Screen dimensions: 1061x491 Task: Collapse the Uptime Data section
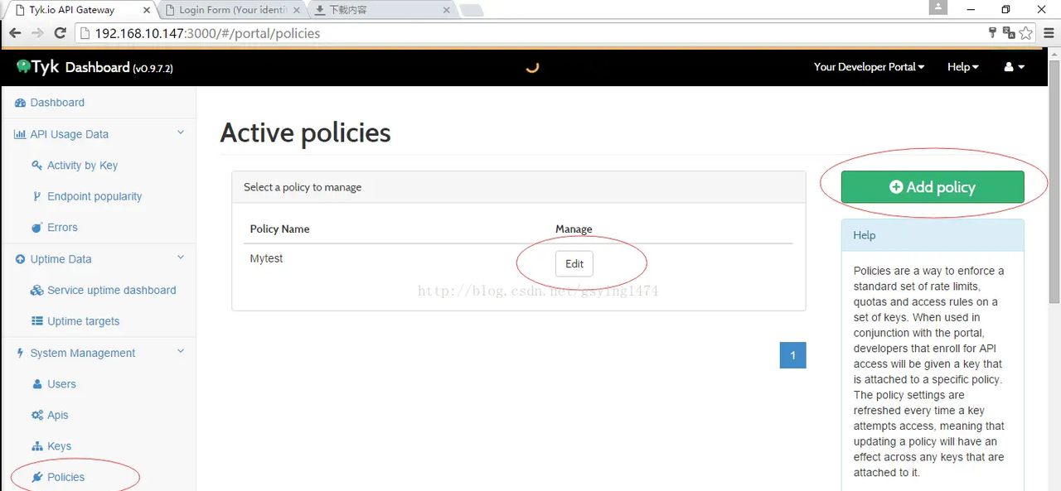[x=181, y=258]
